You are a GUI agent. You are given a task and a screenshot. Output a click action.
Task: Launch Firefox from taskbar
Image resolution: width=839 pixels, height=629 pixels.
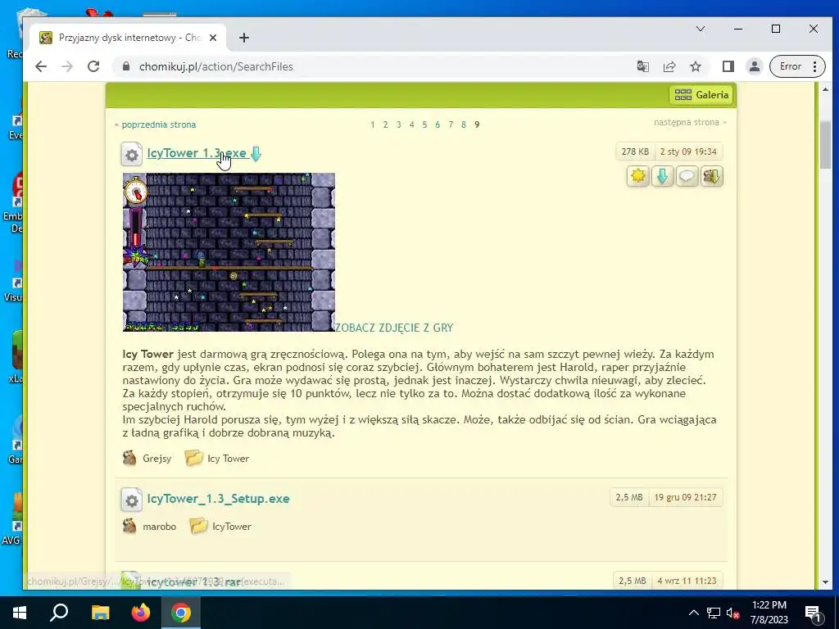pos(141,613)
